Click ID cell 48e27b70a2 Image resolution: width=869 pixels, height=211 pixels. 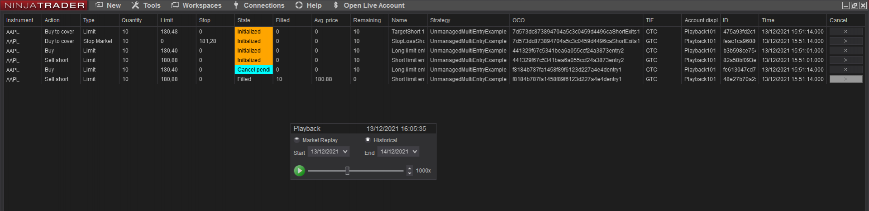coord(740,79)
